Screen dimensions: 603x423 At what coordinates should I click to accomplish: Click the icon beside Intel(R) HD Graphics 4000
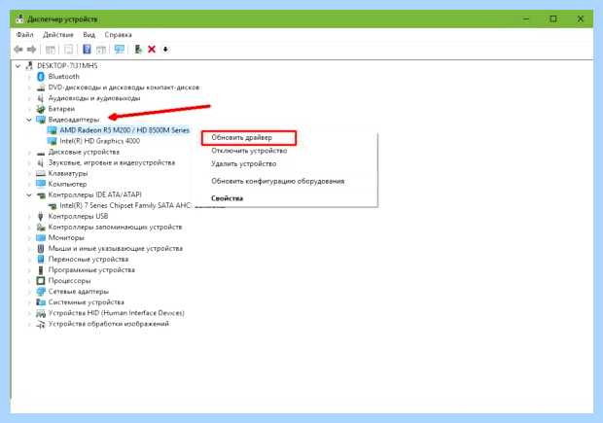point(52,141)
